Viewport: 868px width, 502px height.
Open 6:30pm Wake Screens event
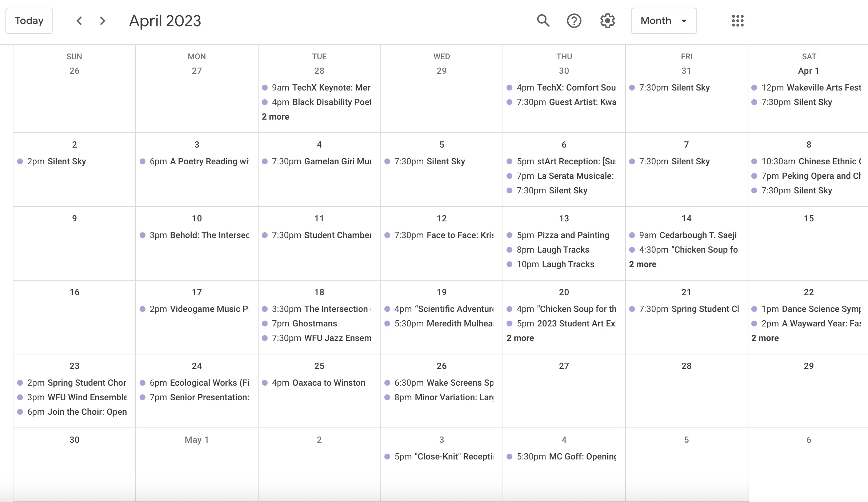coord(439,383)
